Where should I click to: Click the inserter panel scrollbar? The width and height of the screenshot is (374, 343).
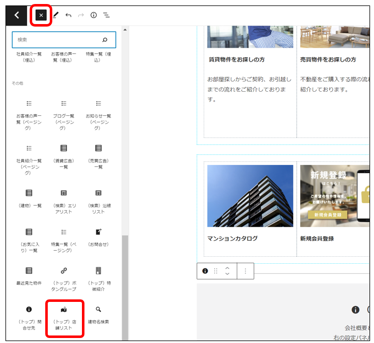click(126, 286)
